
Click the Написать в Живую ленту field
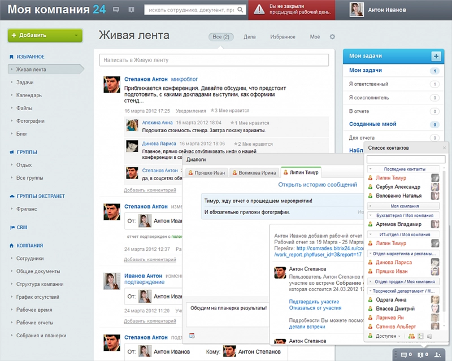(x=214, y=60)
